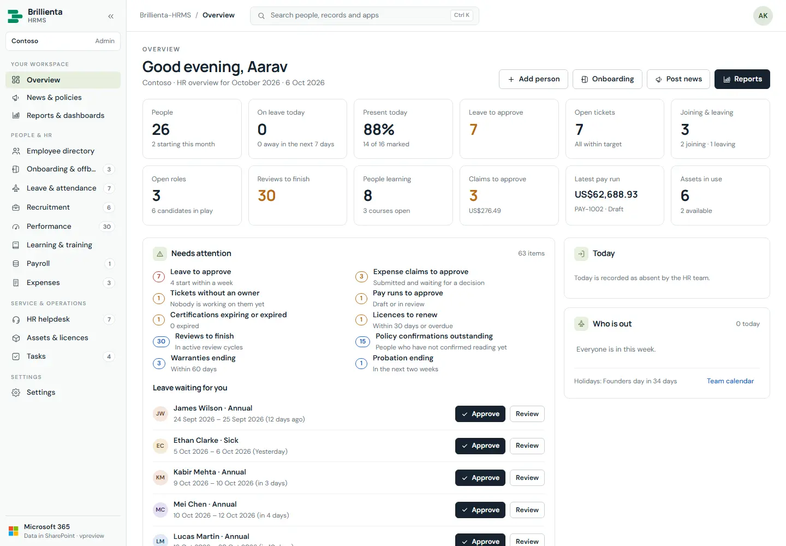Click the Microsoft 365 logo icon
786x546 pixels.
[x=14, y=531]
